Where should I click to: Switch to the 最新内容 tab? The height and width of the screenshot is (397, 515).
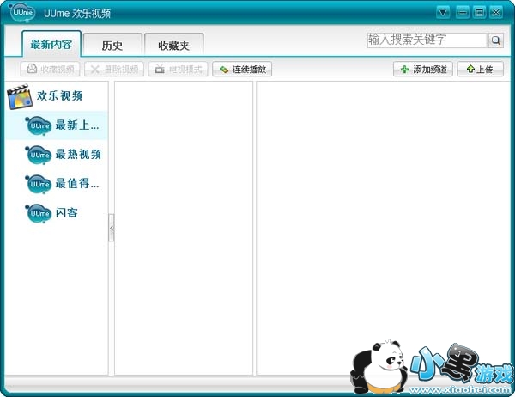[x=51, y=44]
